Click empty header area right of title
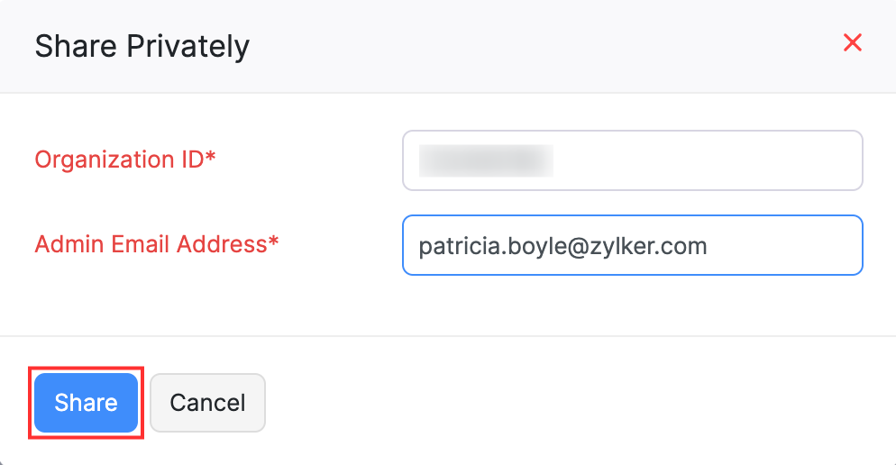The width and height of the screenshot is (896, 465). pos(541,45)
